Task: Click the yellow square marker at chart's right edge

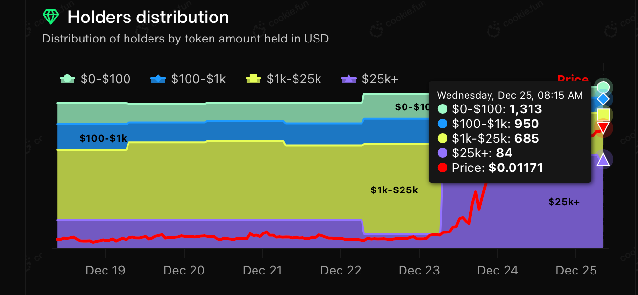Action: click(x=603, y=115)
